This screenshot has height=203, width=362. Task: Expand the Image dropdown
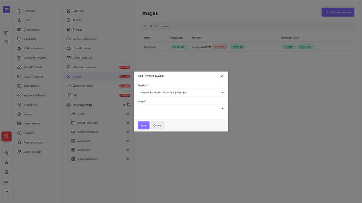pos(181,108)
